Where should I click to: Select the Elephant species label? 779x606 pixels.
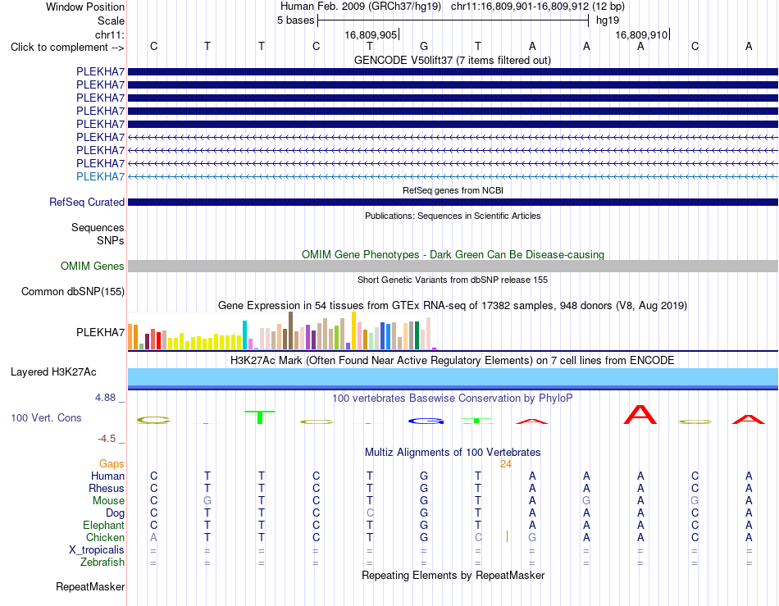pos(103,525)
